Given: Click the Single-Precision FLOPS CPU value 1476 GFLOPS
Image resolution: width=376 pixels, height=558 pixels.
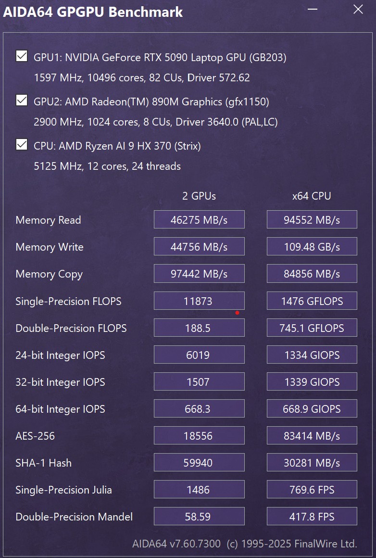Looking at the screenshot, I should coord(312,301).
